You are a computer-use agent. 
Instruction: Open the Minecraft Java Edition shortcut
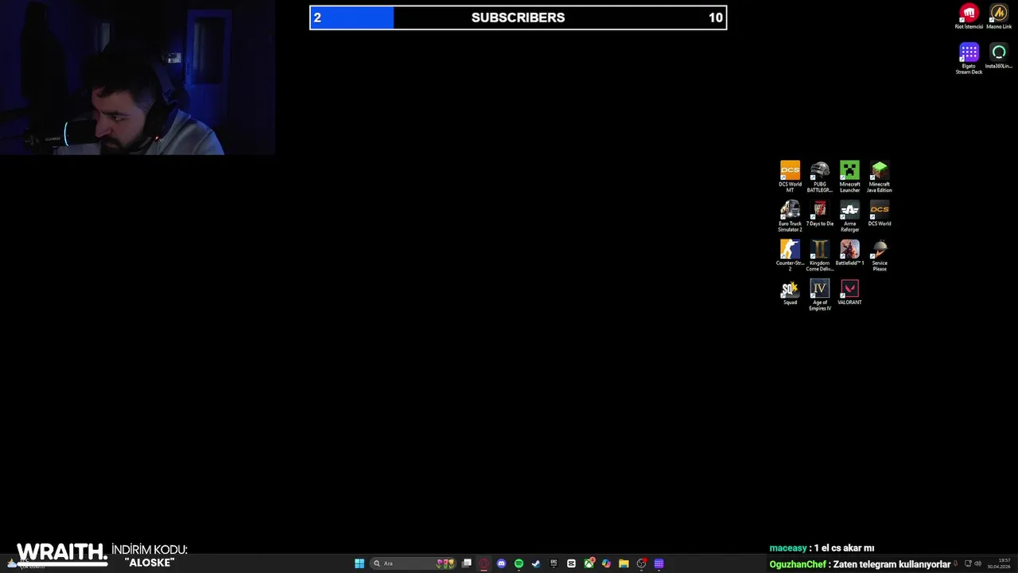coord(880,176)
